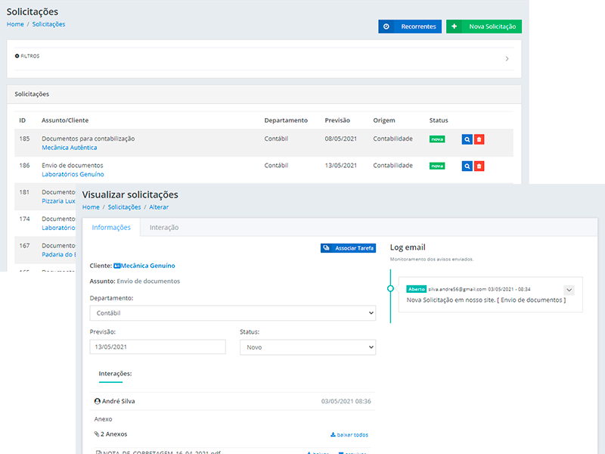Expand the Filtros panel chevron

507,58
